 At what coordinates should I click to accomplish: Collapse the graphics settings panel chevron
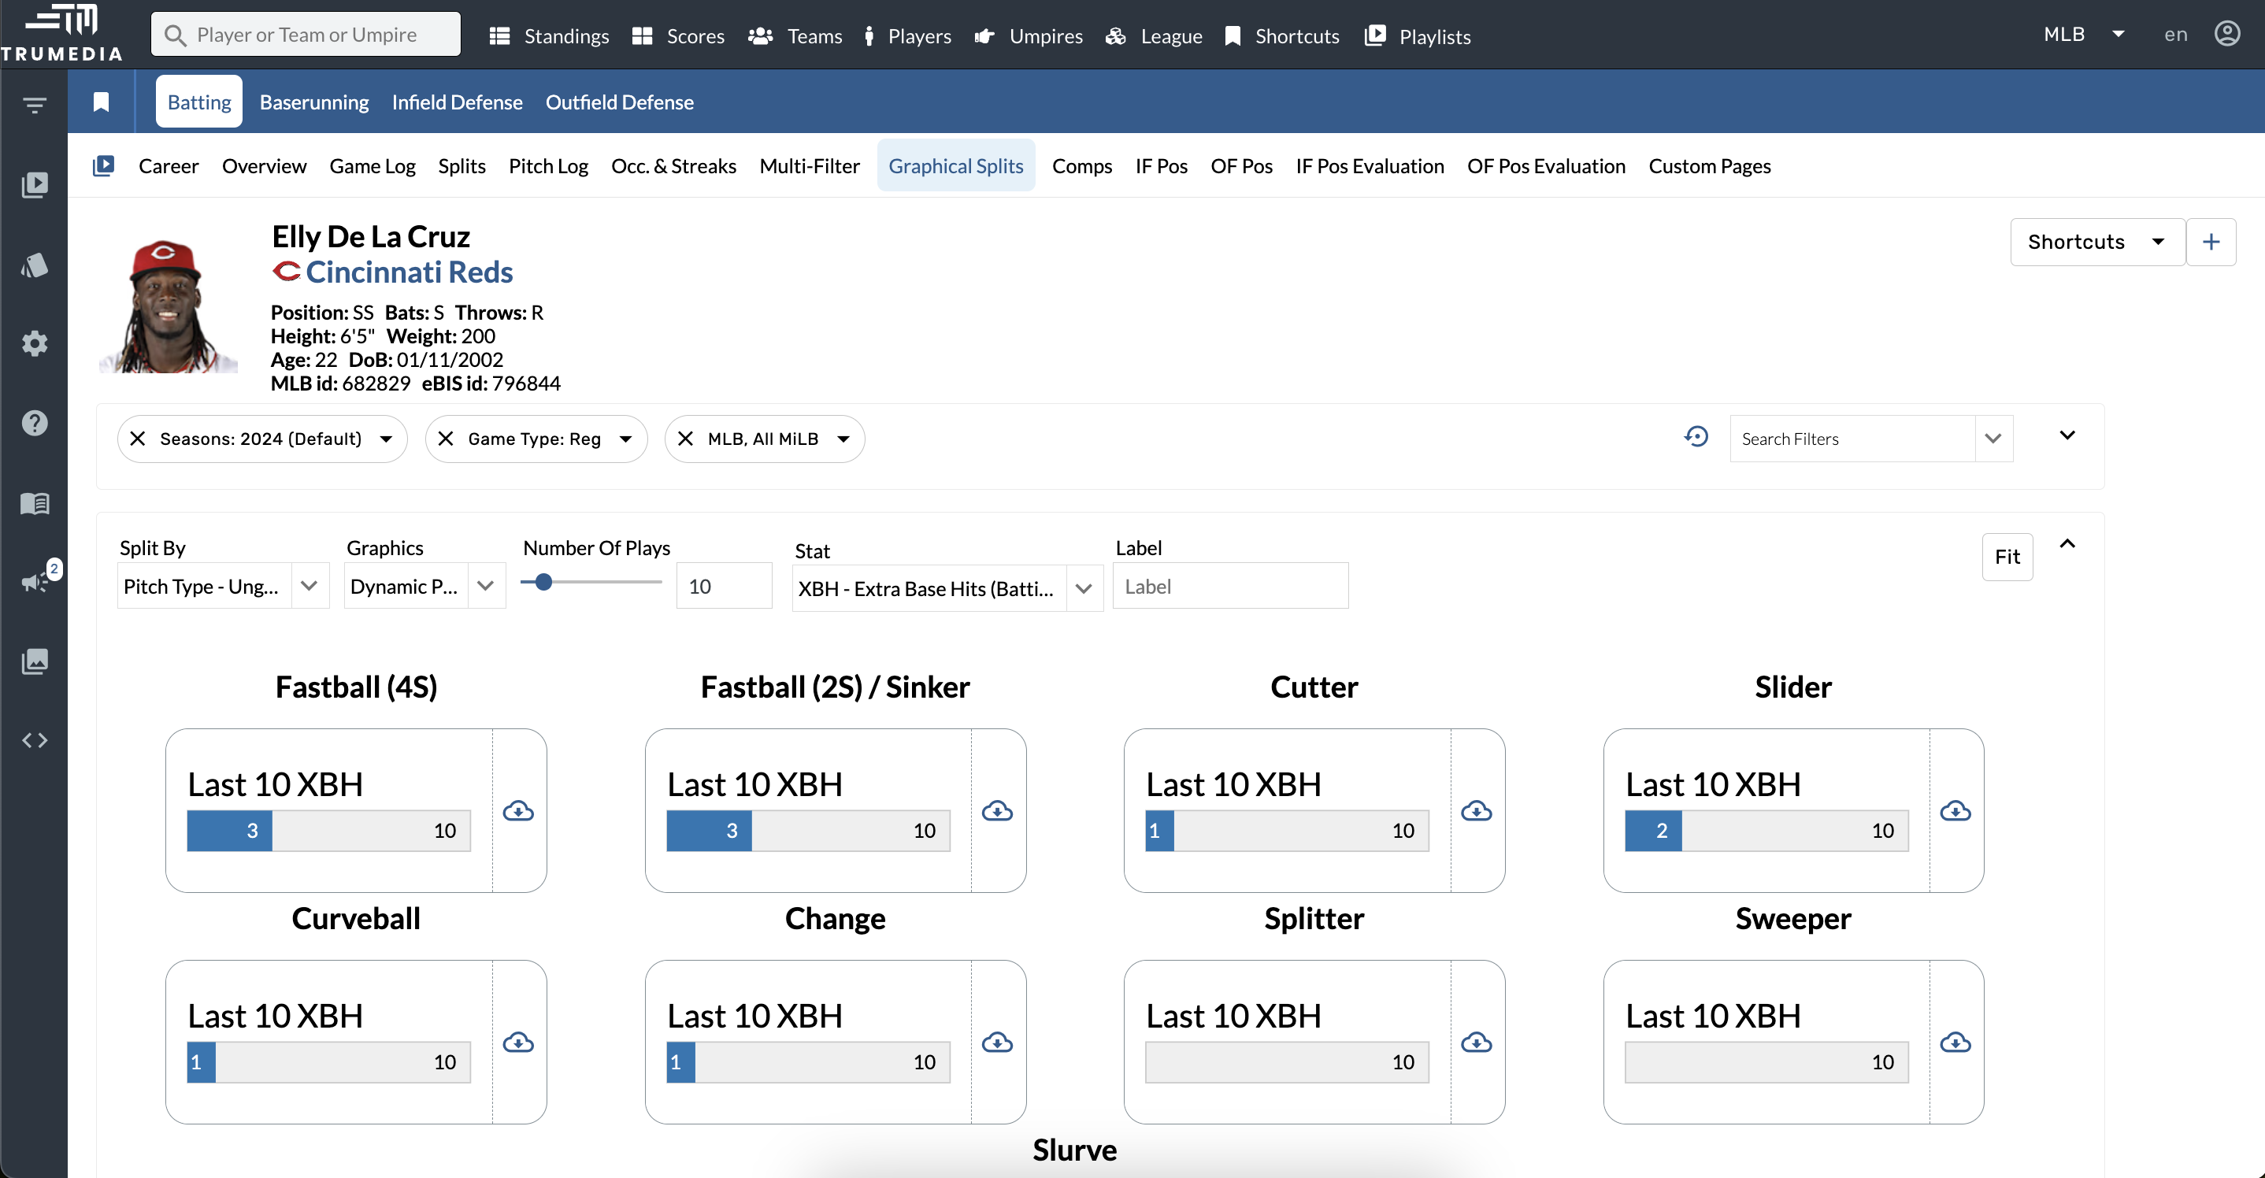(2067, 544)
